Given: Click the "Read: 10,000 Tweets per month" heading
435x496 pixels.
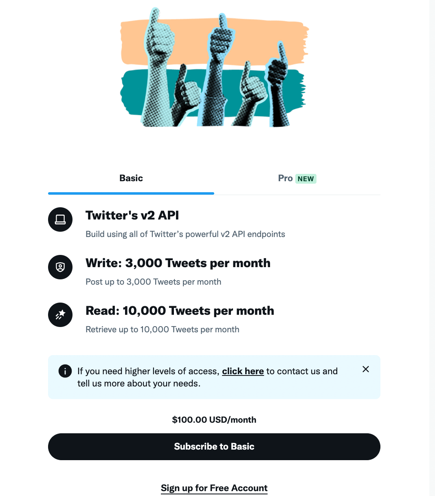Looking at the screenshot, I should point(180,311).
